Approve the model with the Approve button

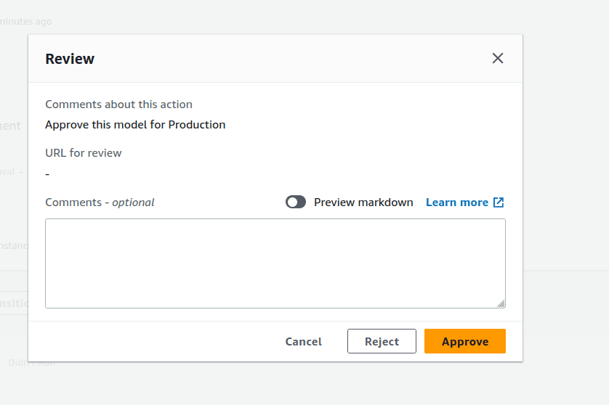pyautogui.click(x=464, y=341)
